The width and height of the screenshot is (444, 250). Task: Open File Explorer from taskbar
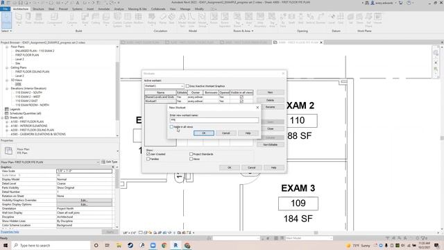point(119,245)
